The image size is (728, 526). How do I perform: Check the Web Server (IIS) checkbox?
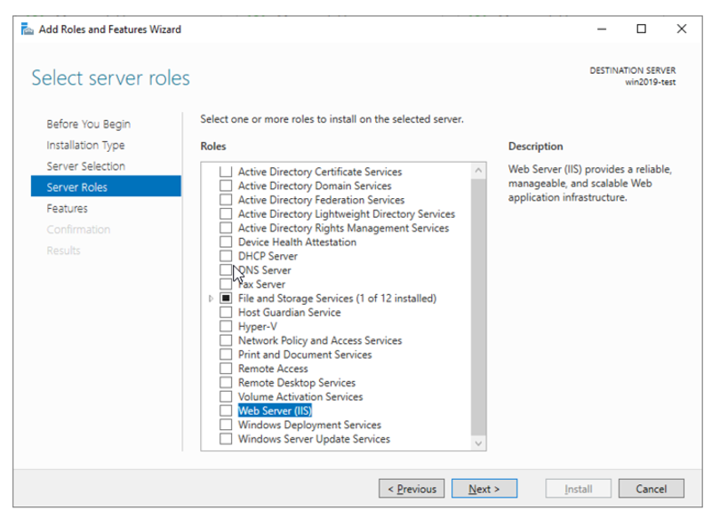(x=226, y=410)
